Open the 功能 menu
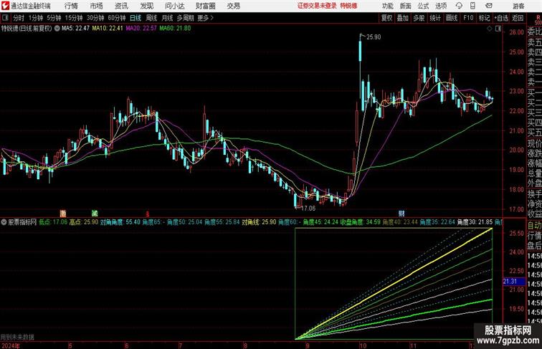 (x=387, y=6)
